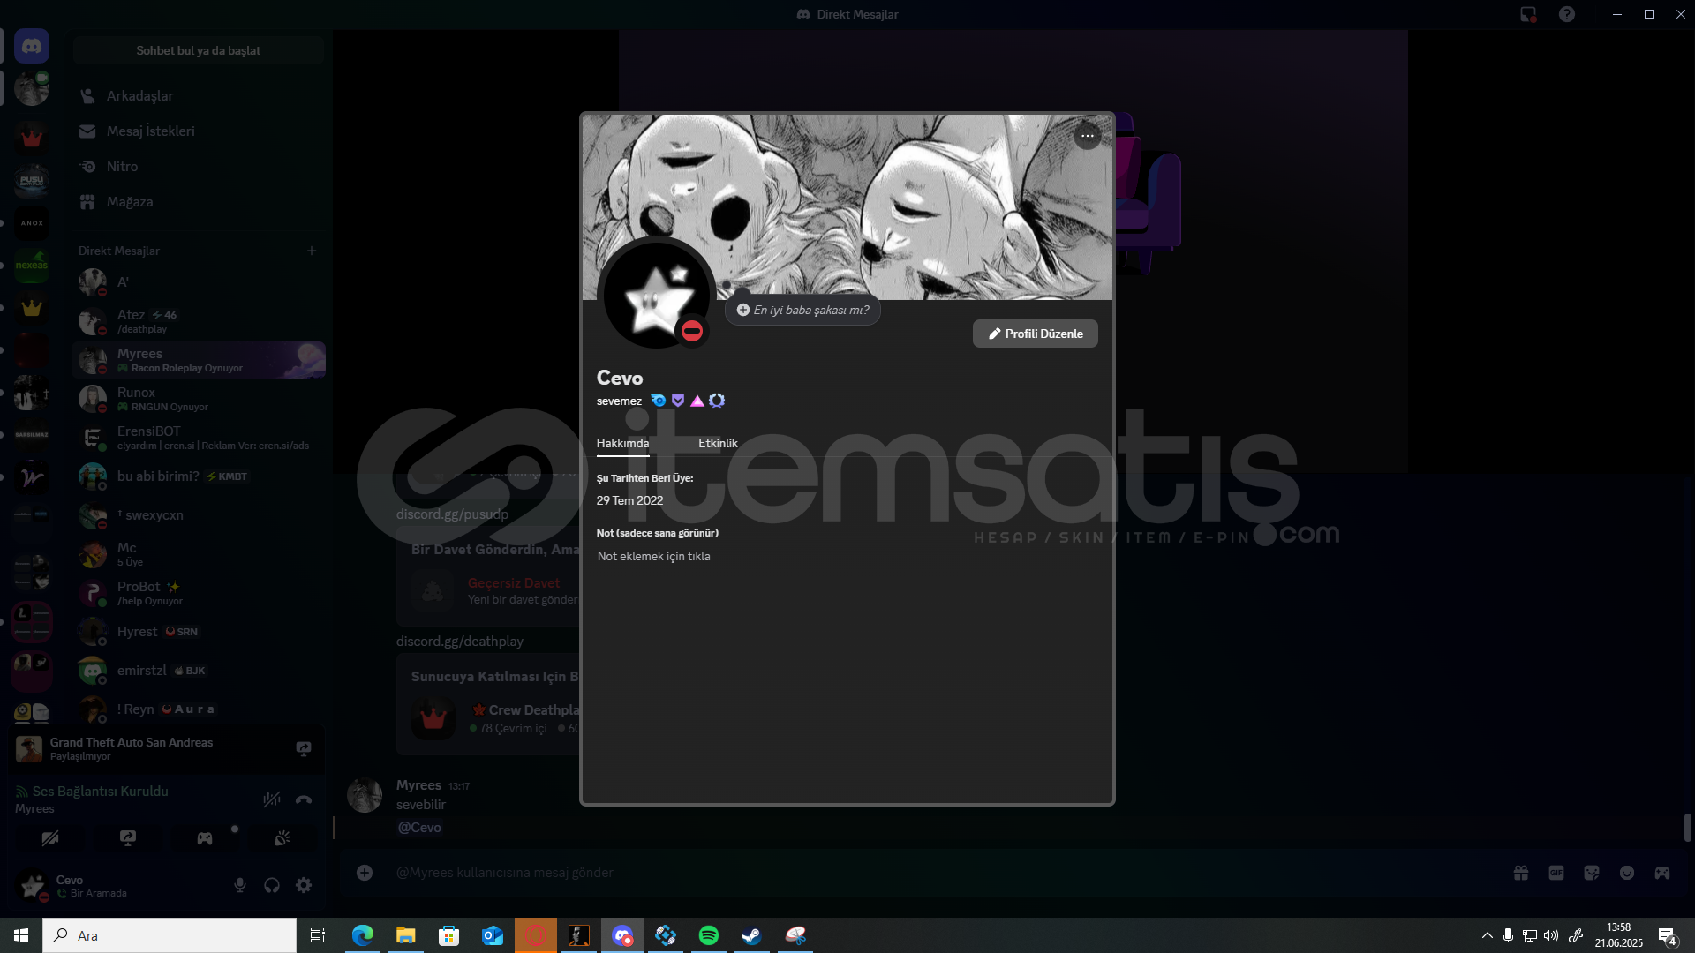This screenshot has width=1695, height=953.
Task: Open 'bu abi birimi?' conversation
Action: [199, 476]
